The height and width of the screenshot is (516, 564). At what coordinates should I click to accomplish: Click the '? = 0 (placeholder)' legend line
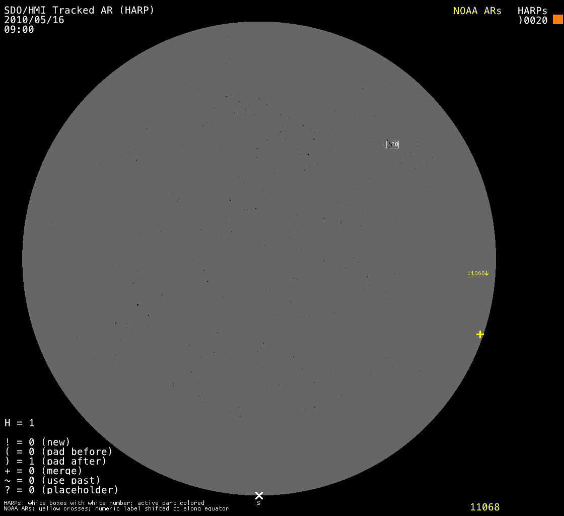(61, 490)
